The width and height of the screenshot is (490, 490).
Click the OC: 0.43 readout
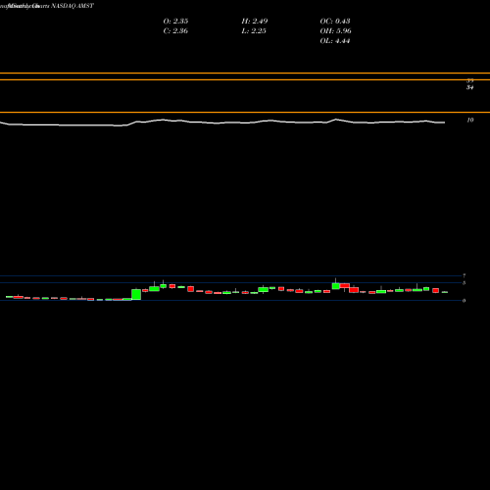[335, 21]
